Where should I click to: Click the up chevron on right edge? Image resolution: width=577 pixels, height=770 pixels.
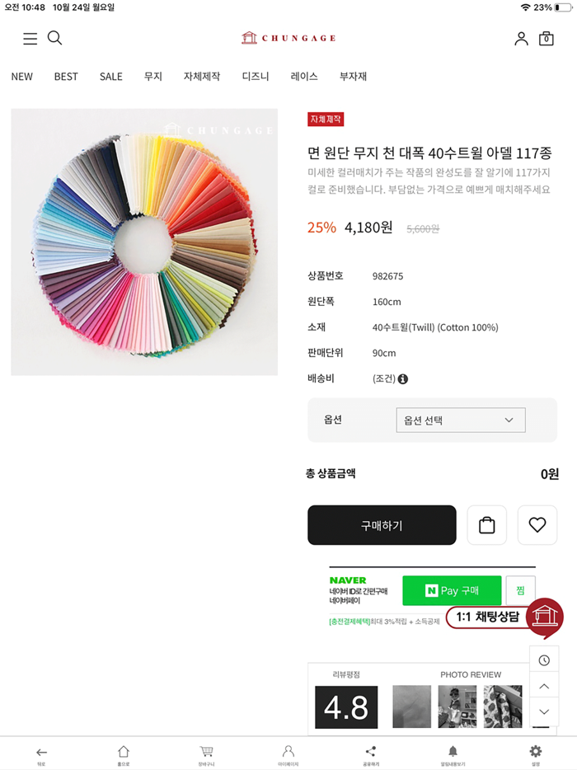[x=544, y=685]
